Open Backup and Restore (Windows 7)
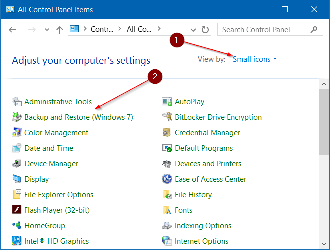The image size is (330, 250). point(79,117)
